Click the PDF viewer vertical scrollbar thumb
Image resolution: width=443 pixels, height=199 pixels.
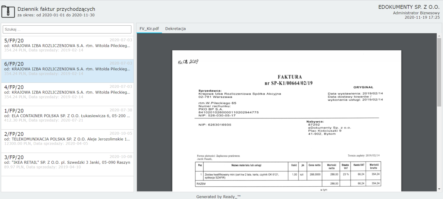[439, 72]
